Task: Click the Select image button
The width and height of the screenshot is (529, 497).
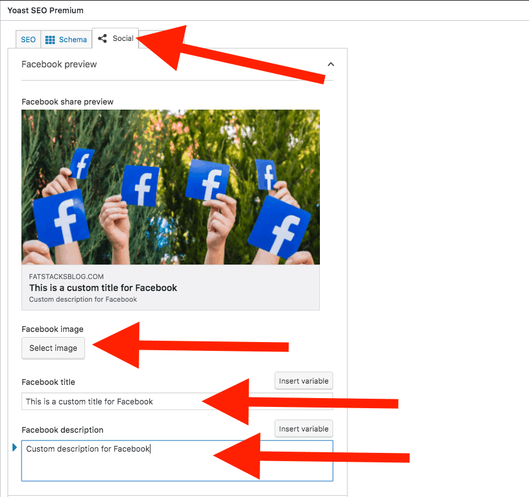Action: click(53, 348)
